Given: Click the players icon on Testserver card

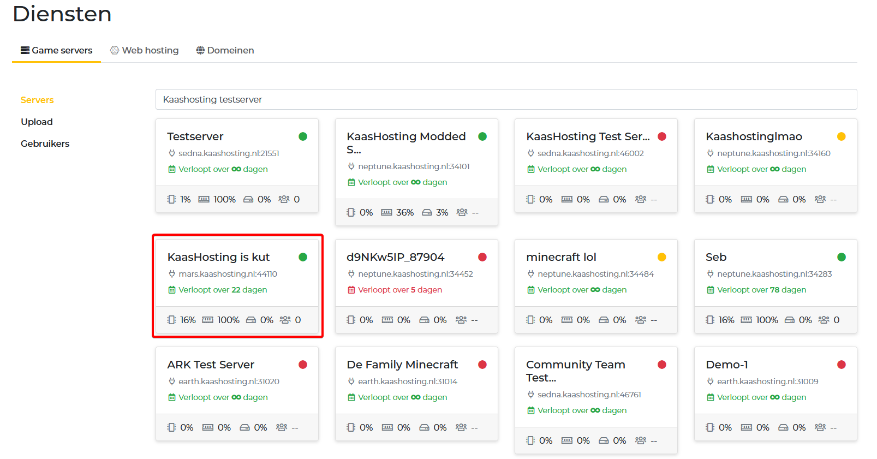Looking at the screenshot, I should point(284,199).
